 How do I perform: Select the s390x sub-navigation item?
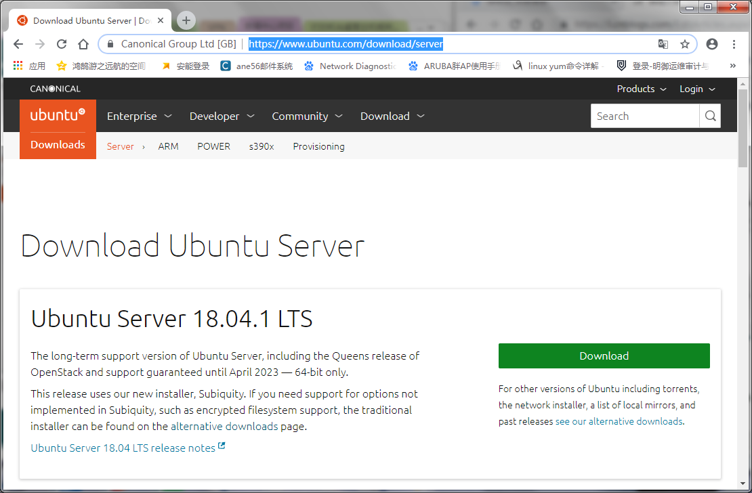[x=262, y=146]
